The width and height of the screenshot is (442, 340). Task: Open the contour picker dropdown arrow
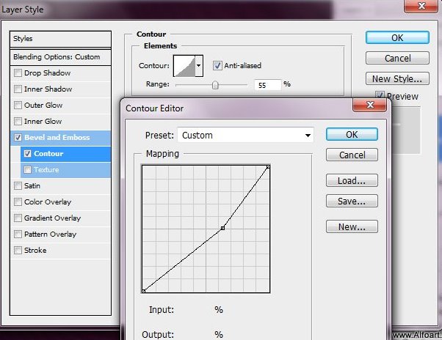click(199, 65)
